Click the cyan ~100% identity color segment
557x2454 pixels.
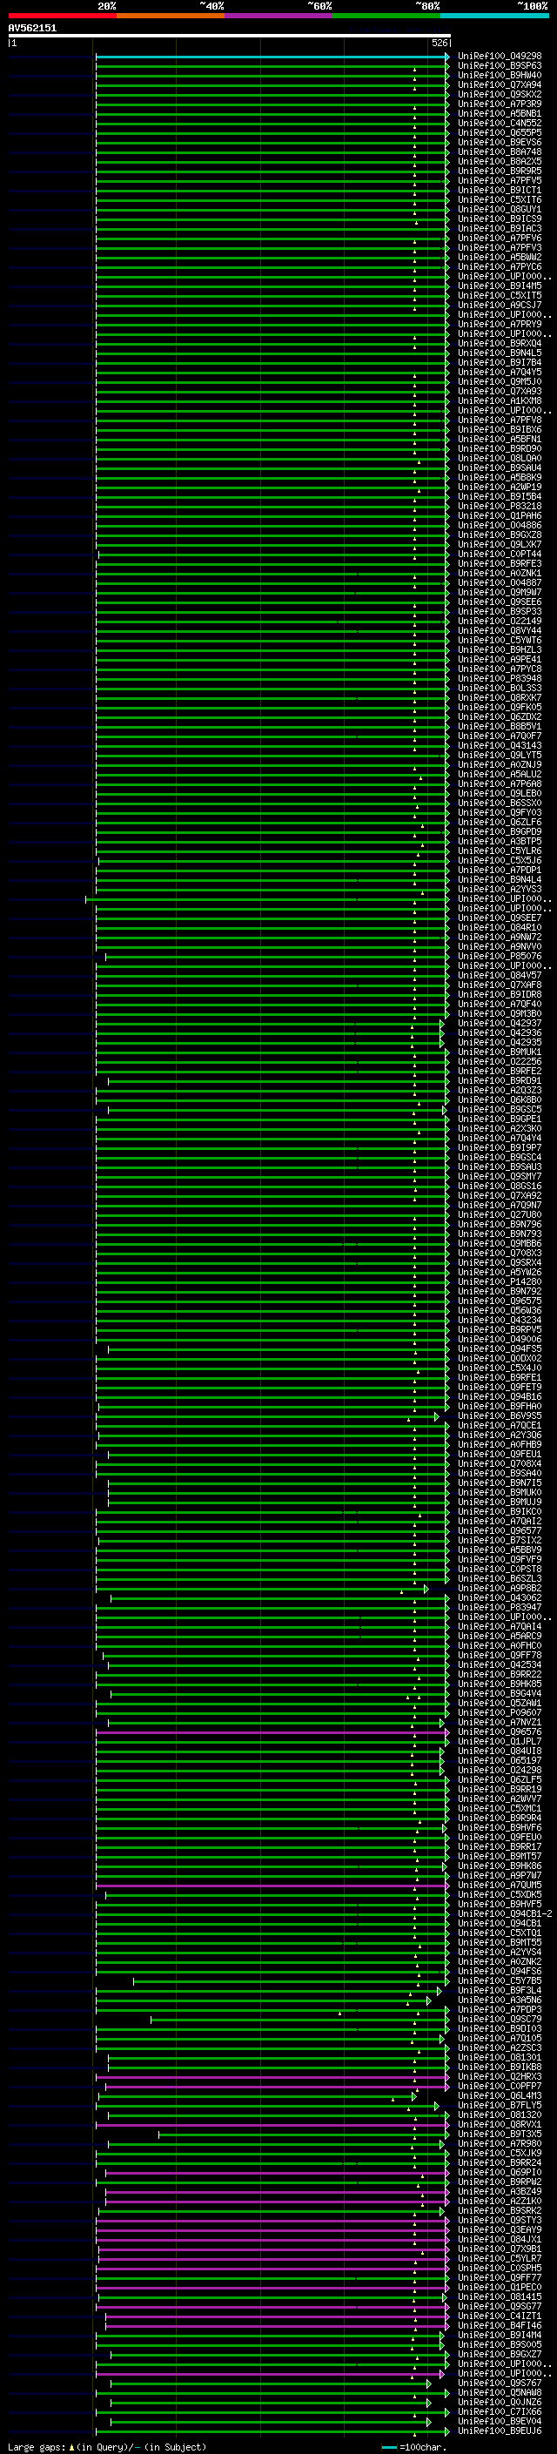click(494, 16)
